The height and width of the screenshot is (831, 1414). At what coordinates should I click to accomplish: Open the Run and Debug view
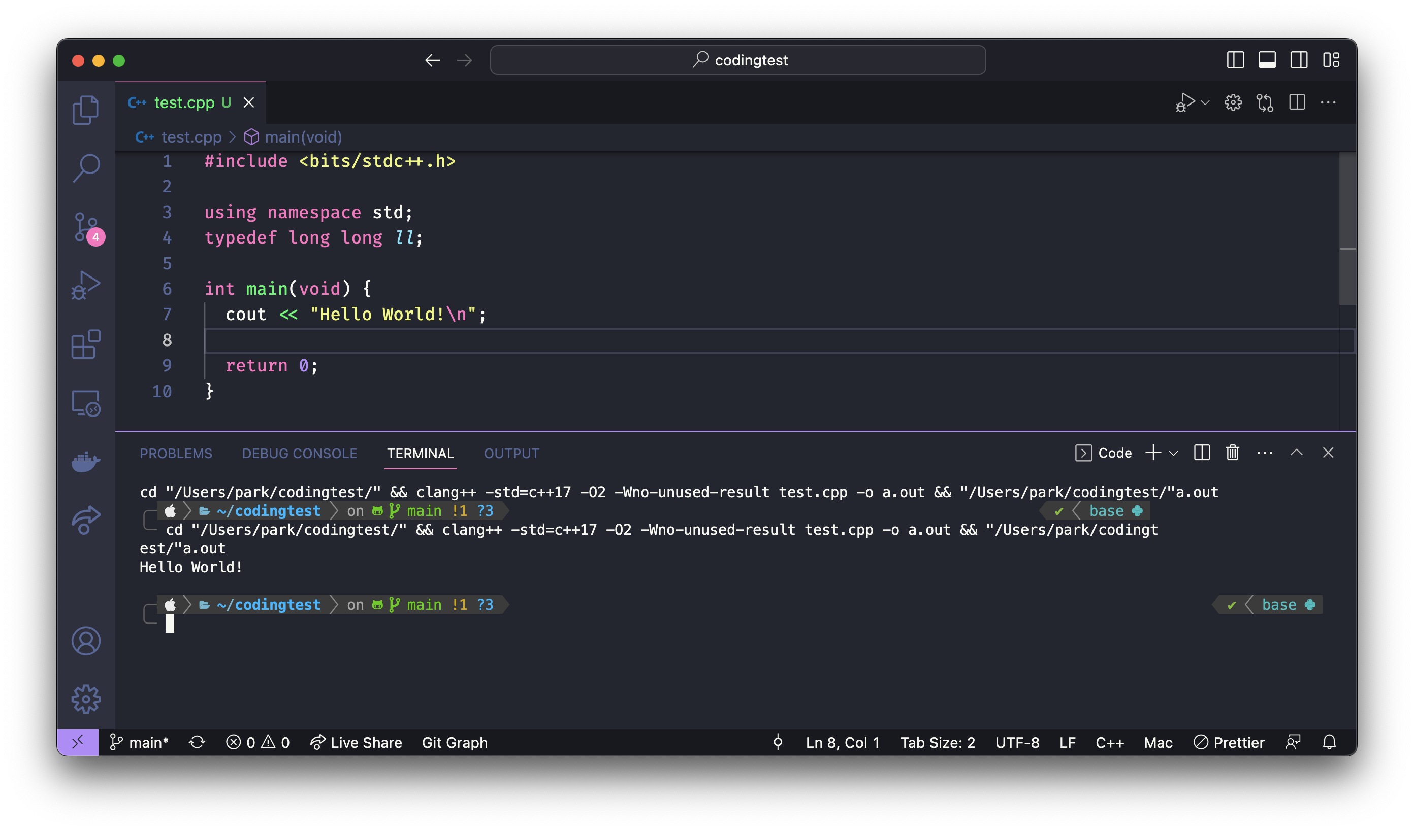tap(86, 285)
